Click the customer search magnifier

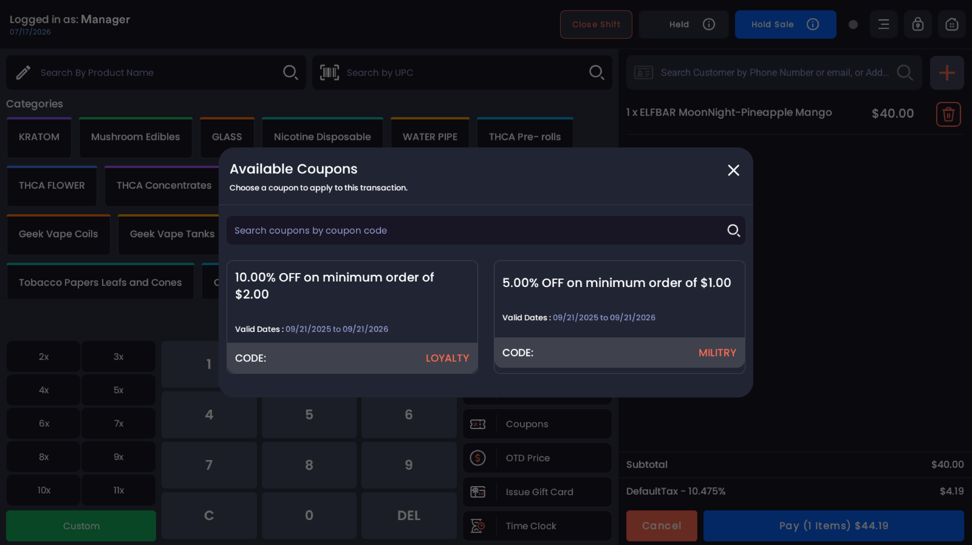[x=905, y=72]
